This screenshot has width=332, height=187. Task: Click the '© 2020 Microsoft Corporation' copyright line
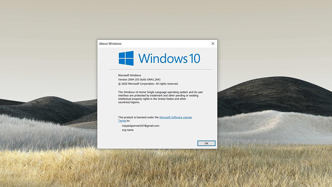[x=148, y=84]
